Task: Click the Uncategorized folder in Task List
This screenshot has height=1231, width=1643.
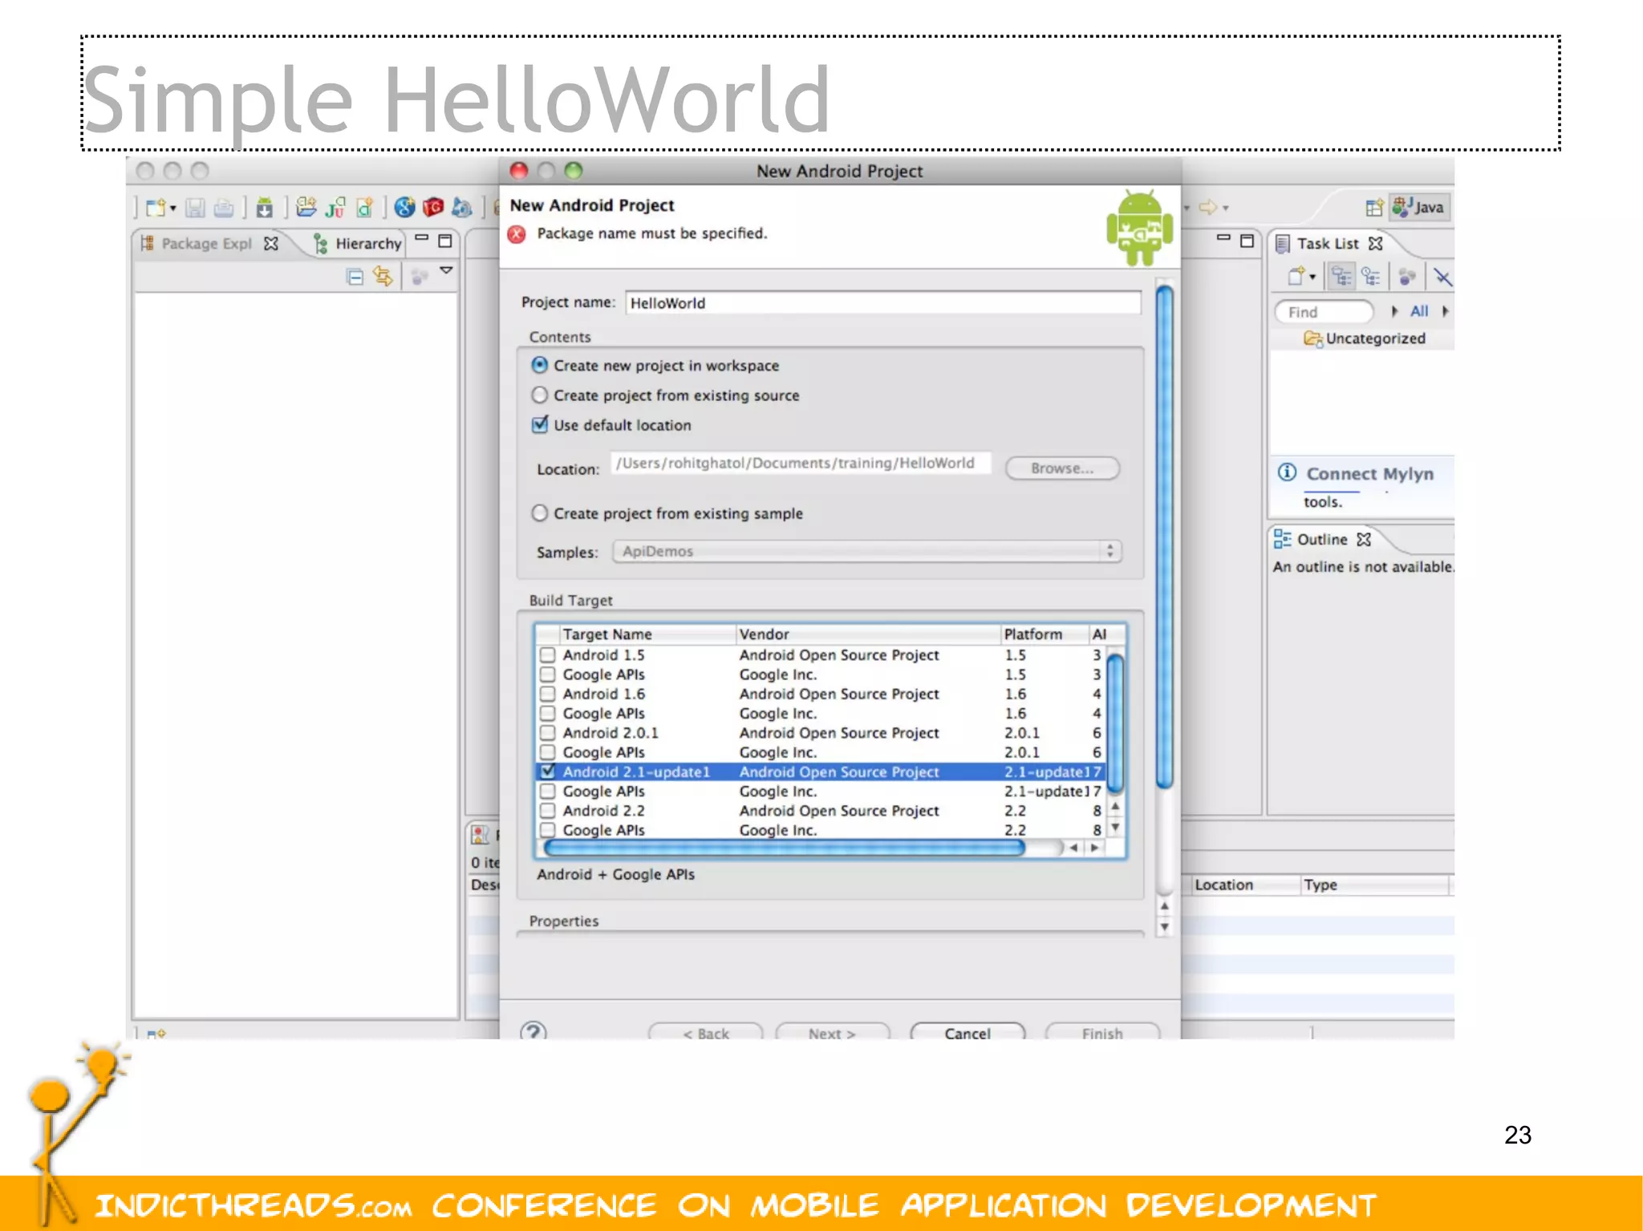Action: (1365, 338)
